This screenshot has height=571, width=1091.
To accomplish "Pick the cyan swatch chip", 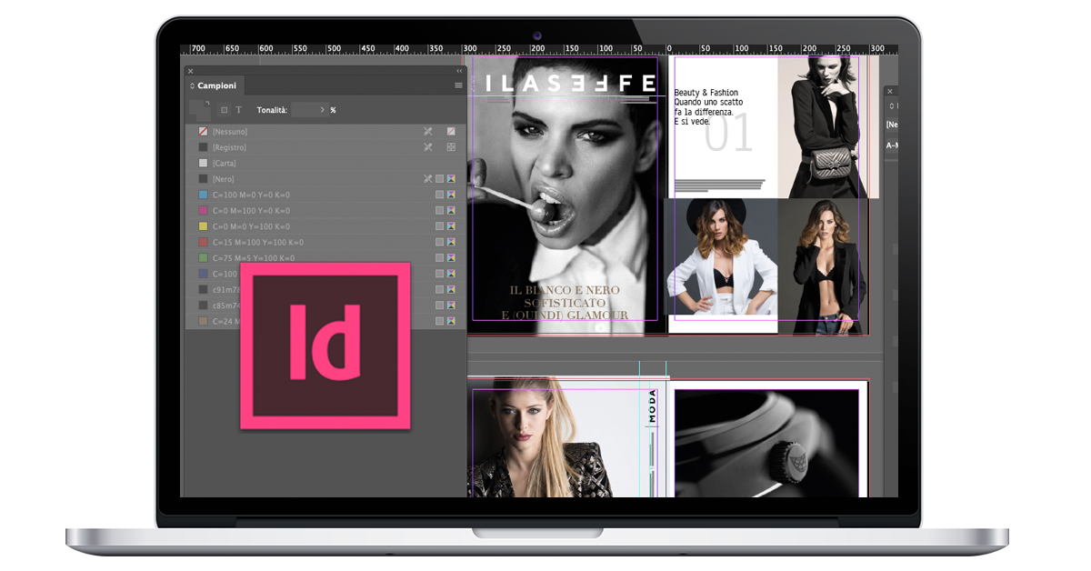I will click(x=204, y=195).
